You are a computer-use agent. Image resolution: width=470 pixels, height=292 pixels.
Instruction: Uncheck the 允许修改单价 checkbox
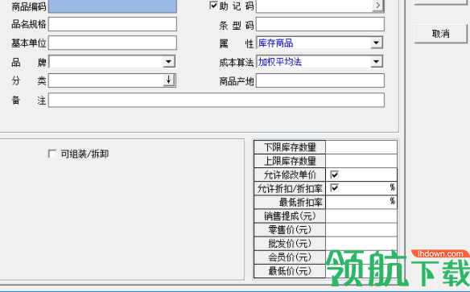tap(335, 175)
